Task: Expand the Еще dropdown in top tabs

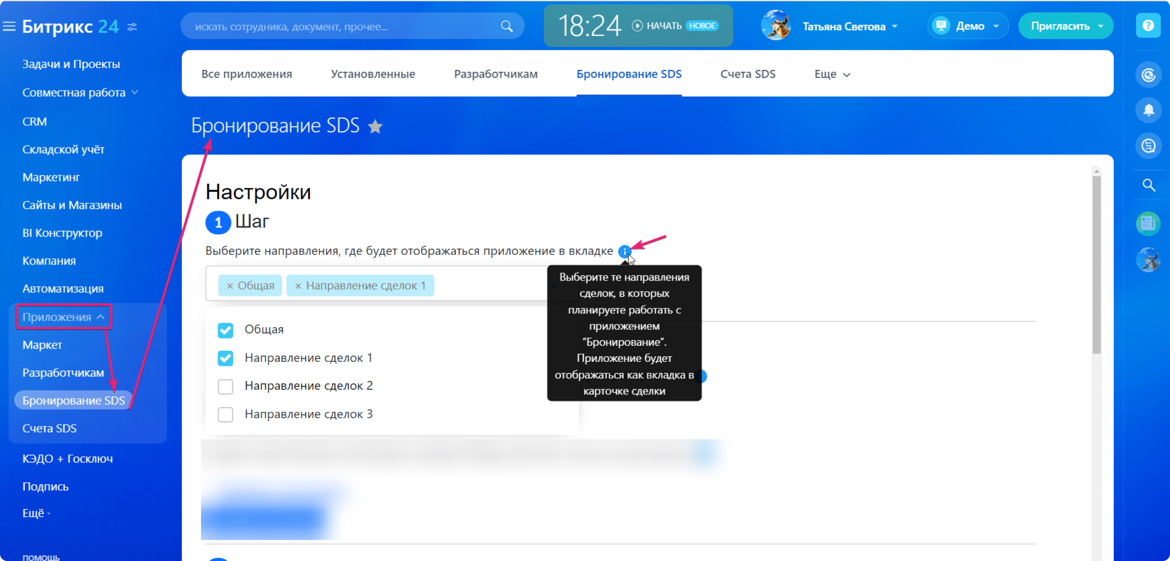Action: tap(832, 74)
